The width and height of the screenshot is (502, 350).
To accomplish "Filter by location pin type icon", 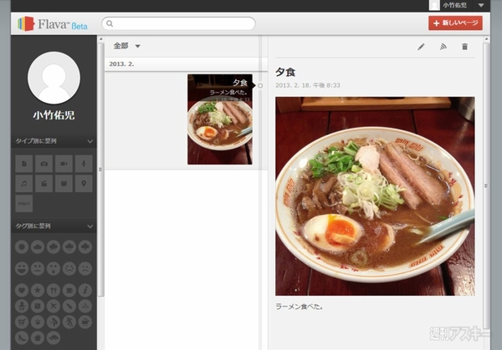I will 84,184.
